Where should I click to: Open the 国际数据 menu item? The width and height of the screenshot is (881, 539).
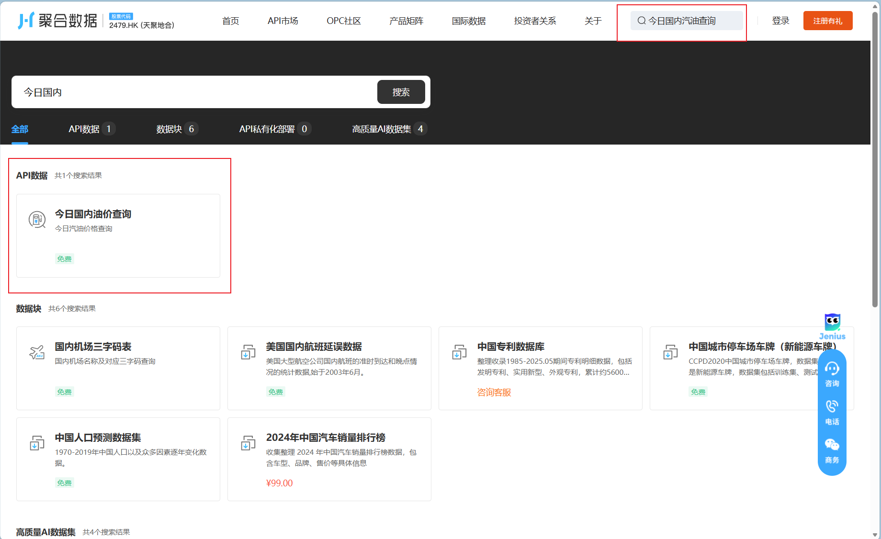click(x=469, y=21)
